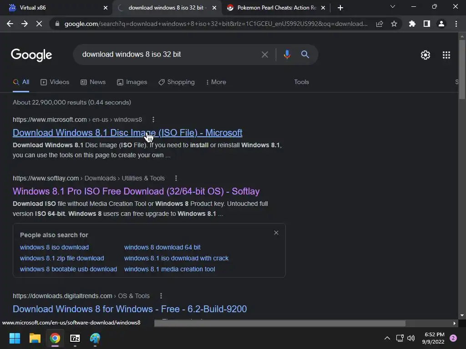Expand the More search filters menu
466x349 pixels.
point(216,82)
